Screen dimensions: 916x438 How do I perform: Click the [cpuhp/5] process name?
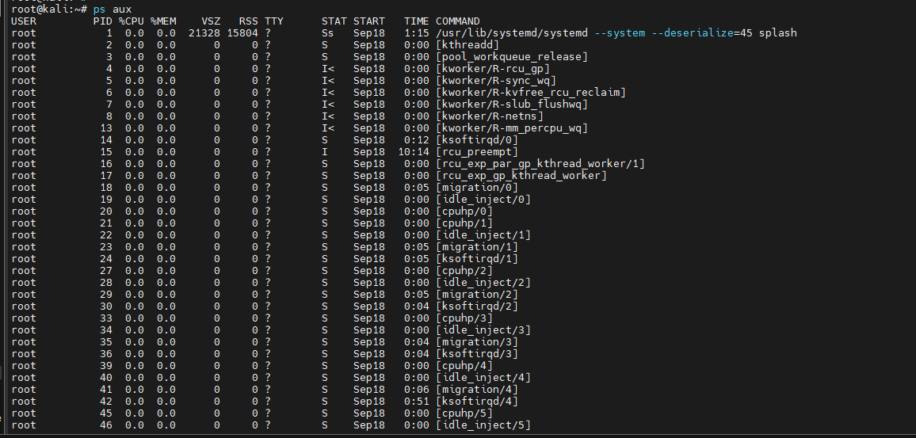pos(464,413)
